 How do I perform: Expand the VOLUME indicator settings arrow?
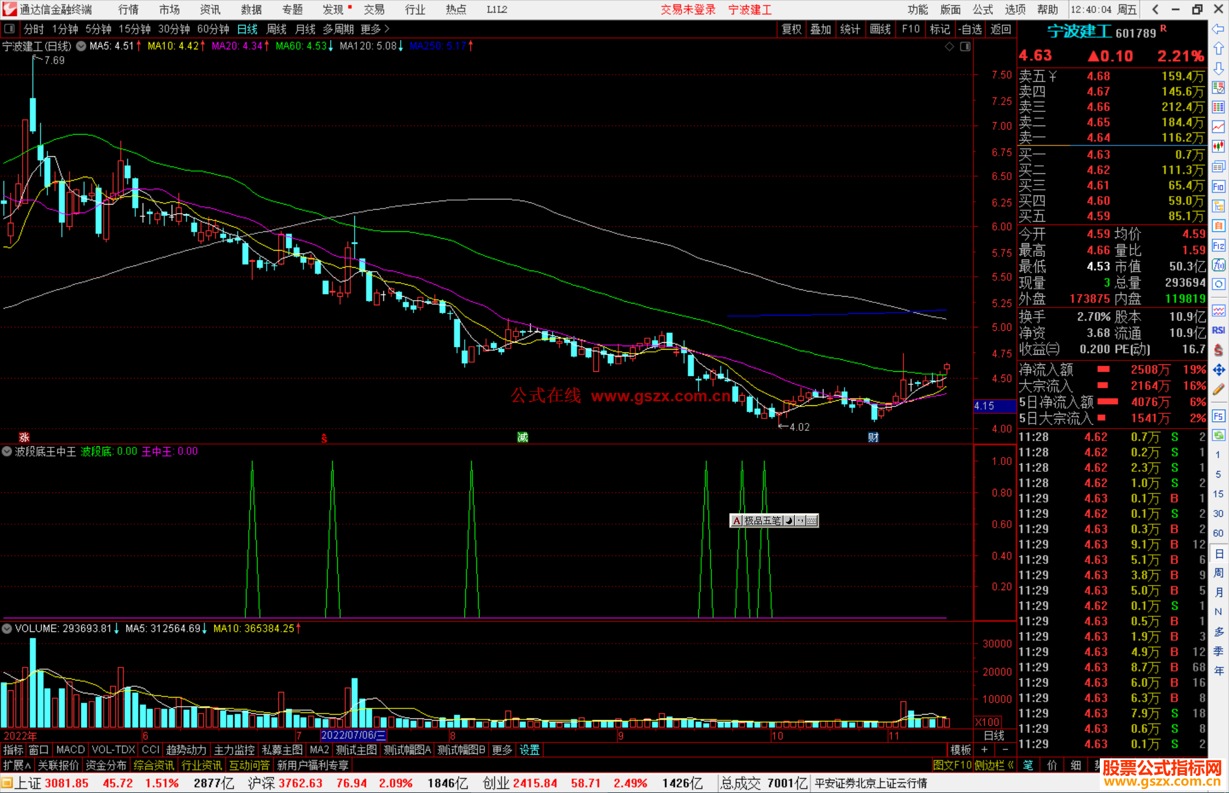pos(7,629)
